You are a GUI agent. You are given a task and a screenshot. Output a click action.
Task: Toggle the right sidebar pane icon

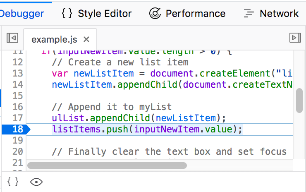click(295, 38)
